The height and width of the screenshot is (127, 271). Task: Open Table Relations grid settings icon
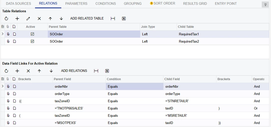(3, 27)
